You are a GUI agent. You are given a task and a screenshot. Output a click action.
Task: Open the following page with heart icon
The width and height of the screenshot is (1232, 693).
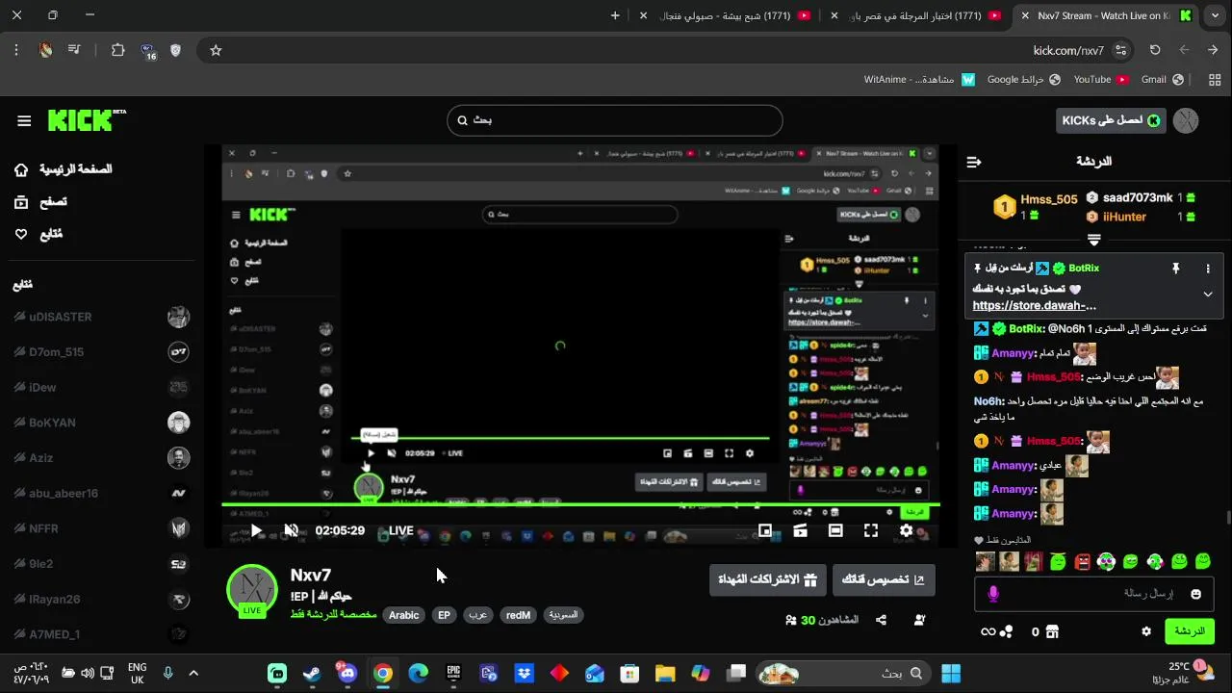tap(38, 234)
